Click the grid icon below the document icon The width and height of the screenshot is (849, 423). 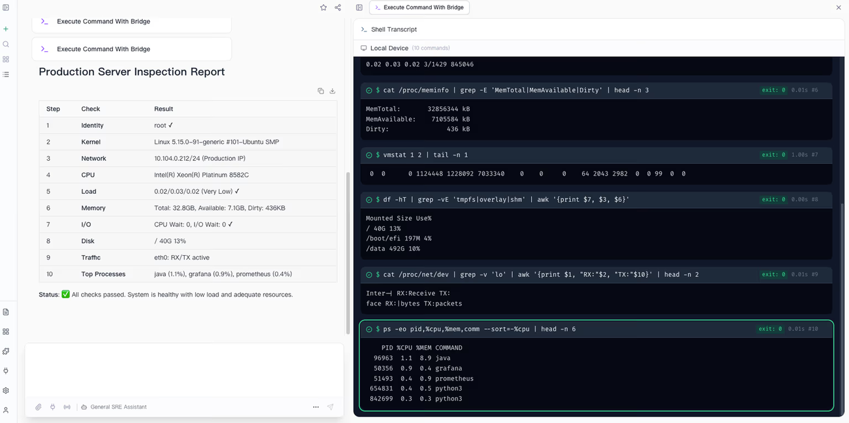coord(6,332)
